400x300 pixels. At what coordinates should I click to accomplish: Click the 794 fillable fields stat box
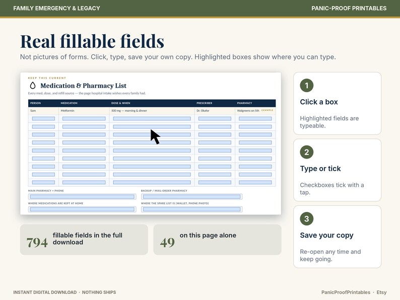[84, 240]
